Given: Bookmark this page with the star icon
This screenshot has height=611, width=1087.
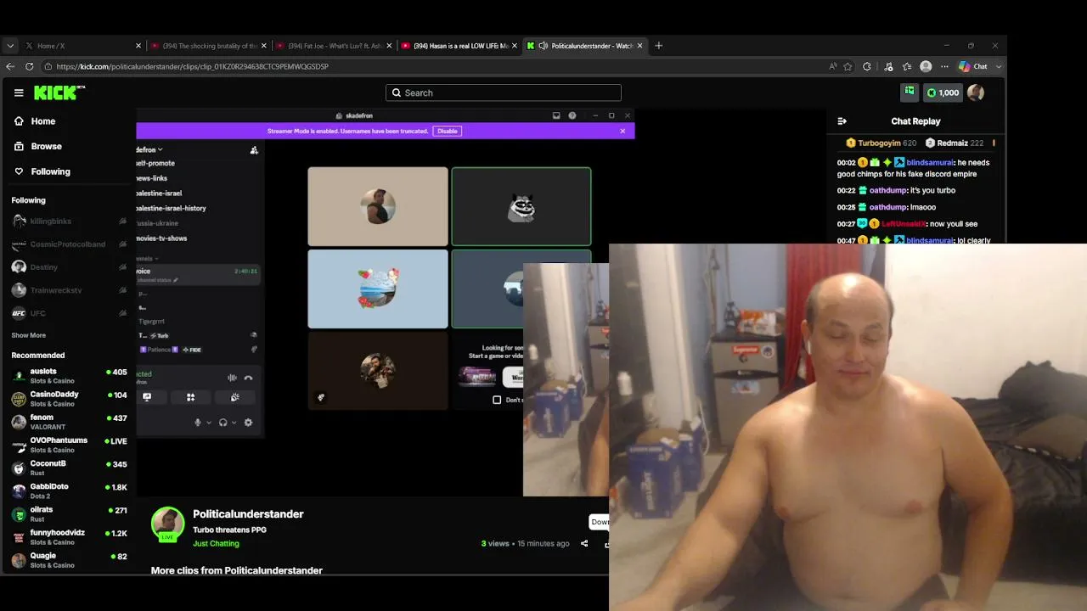Looking at the screenshot, I should tap(848, 66).
